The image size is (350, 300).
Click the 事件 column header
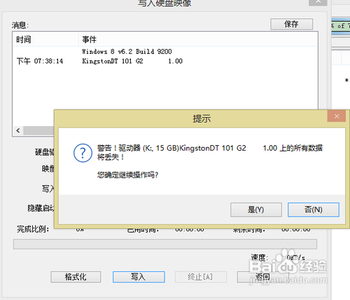[x=198, y=39]
